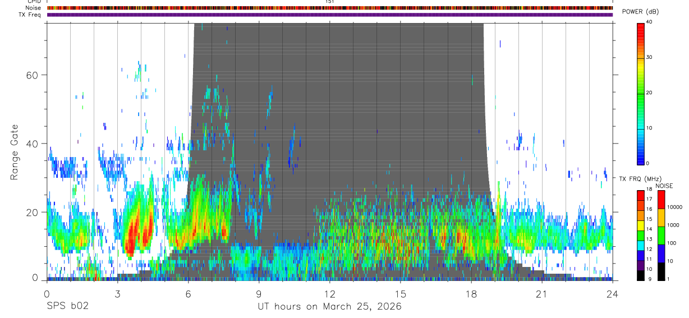Click noise scale value '10000'
Screen dimensions: 689x318
coord(675,207)
